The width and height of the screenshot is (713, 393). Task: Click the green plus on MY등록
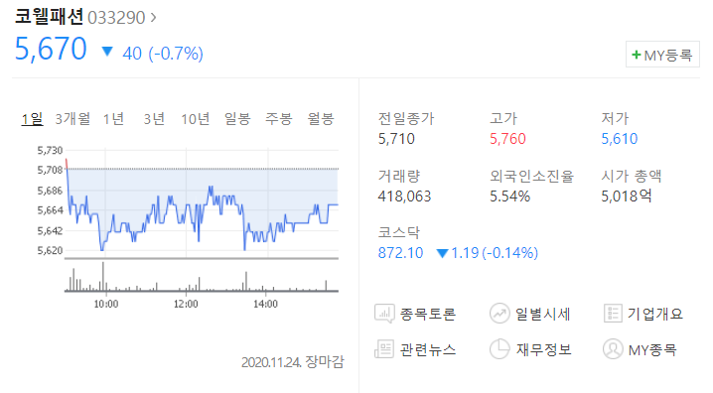tap(637, 55)
